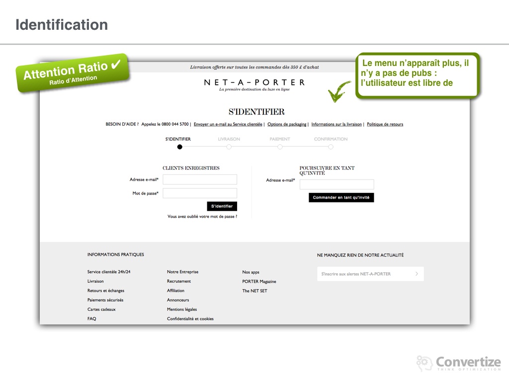Screen dimensions: 509x381
Task: Open 'Options de packaging' link
Action: [287, 124]
